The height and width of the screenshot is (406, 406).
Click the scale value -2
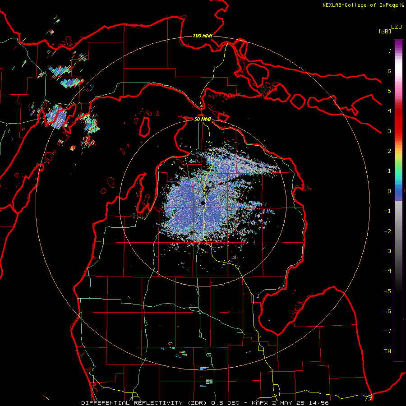coord(388,231)
